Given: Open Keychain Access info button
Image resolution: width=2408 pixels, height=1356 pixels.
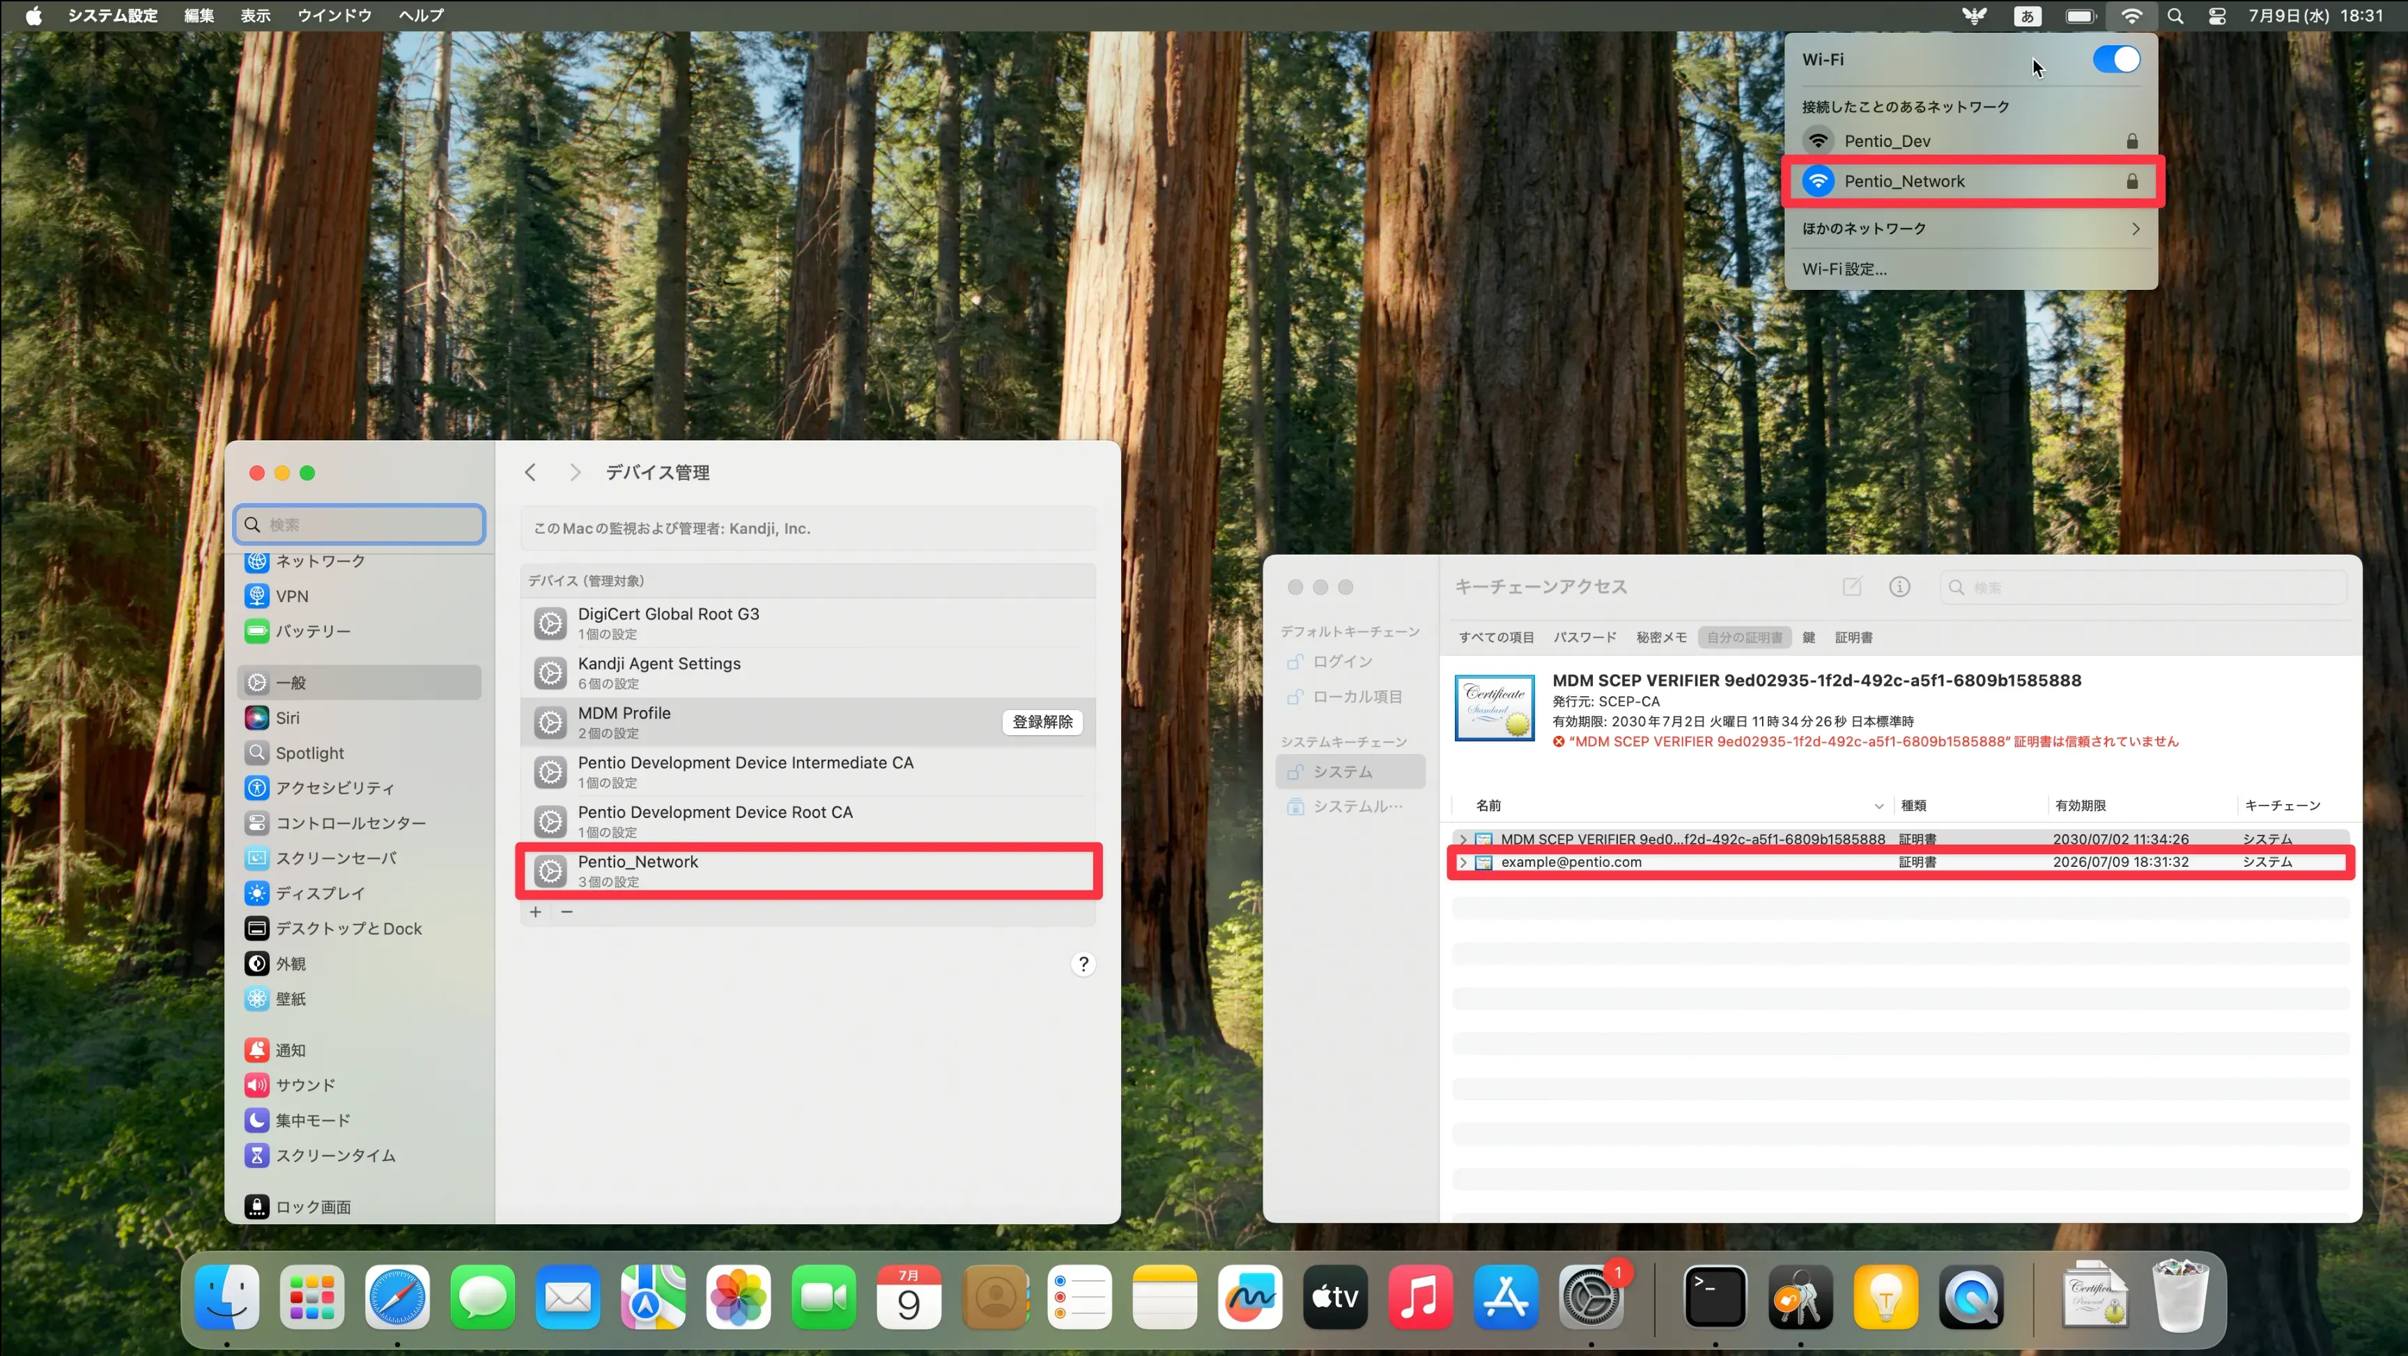Looking at the screenshot, I should [1899, 586].
